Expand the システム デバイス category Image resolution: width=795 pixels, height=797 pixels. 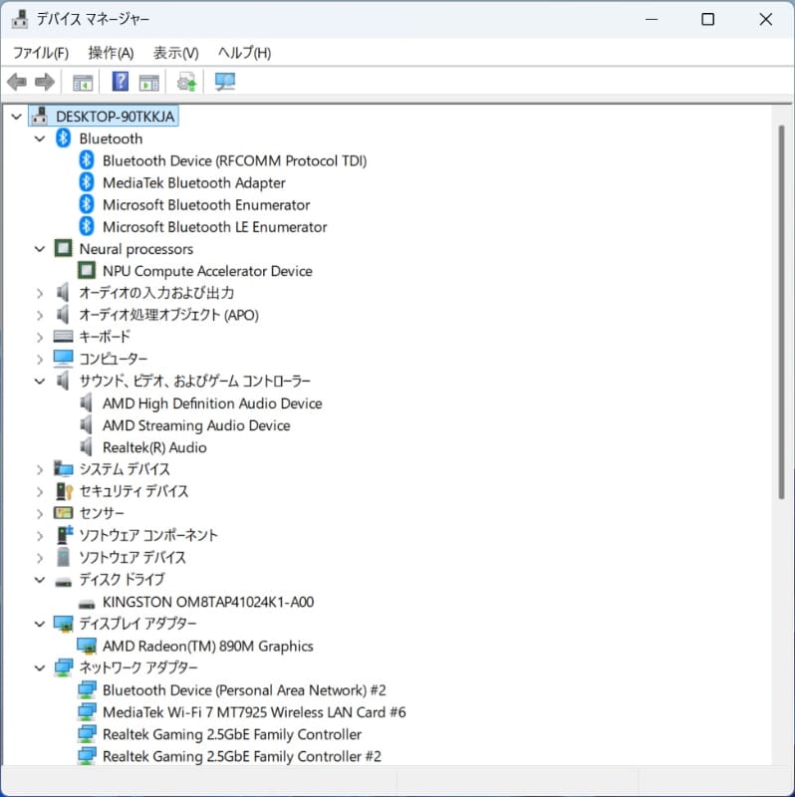pyautogui.click(x=40, y=469)
